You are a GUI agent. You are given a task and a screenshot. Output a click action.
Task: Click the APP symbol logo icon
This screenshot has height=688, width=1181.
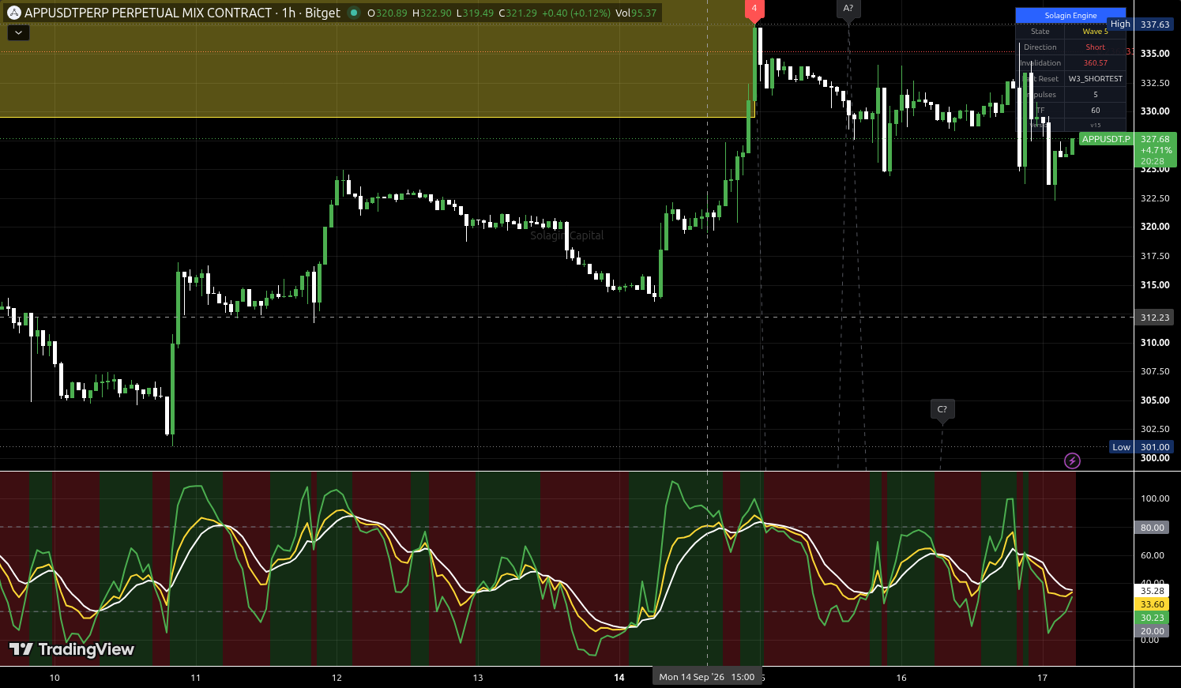point(13,13)
